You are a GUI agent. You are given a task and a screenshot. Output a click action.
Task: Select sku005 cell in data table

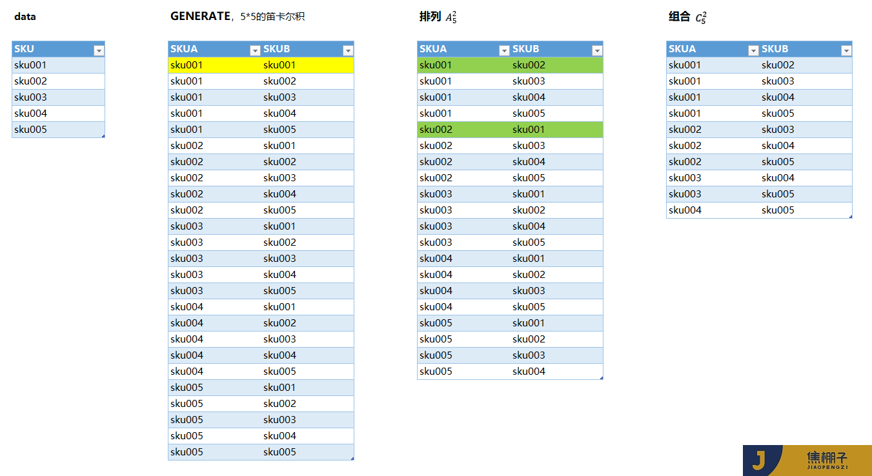point(58,130)
